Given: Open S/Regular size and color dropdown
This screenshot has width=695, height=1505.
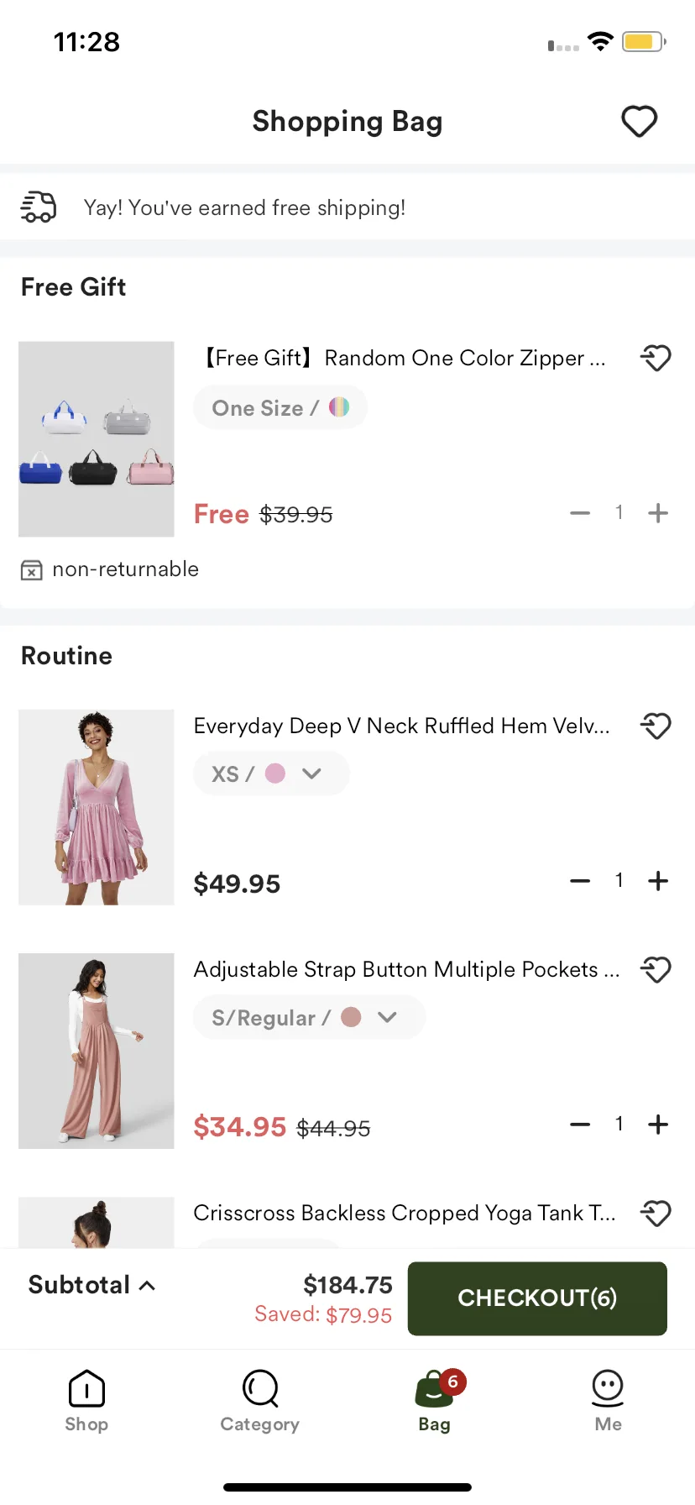Looking at the screenshot, I should point(309,1017).
